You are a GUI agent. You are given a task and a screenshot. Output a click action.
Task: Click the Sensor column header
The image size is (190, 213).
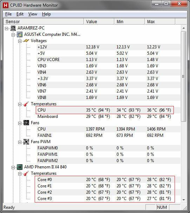(x=43, y=21)
